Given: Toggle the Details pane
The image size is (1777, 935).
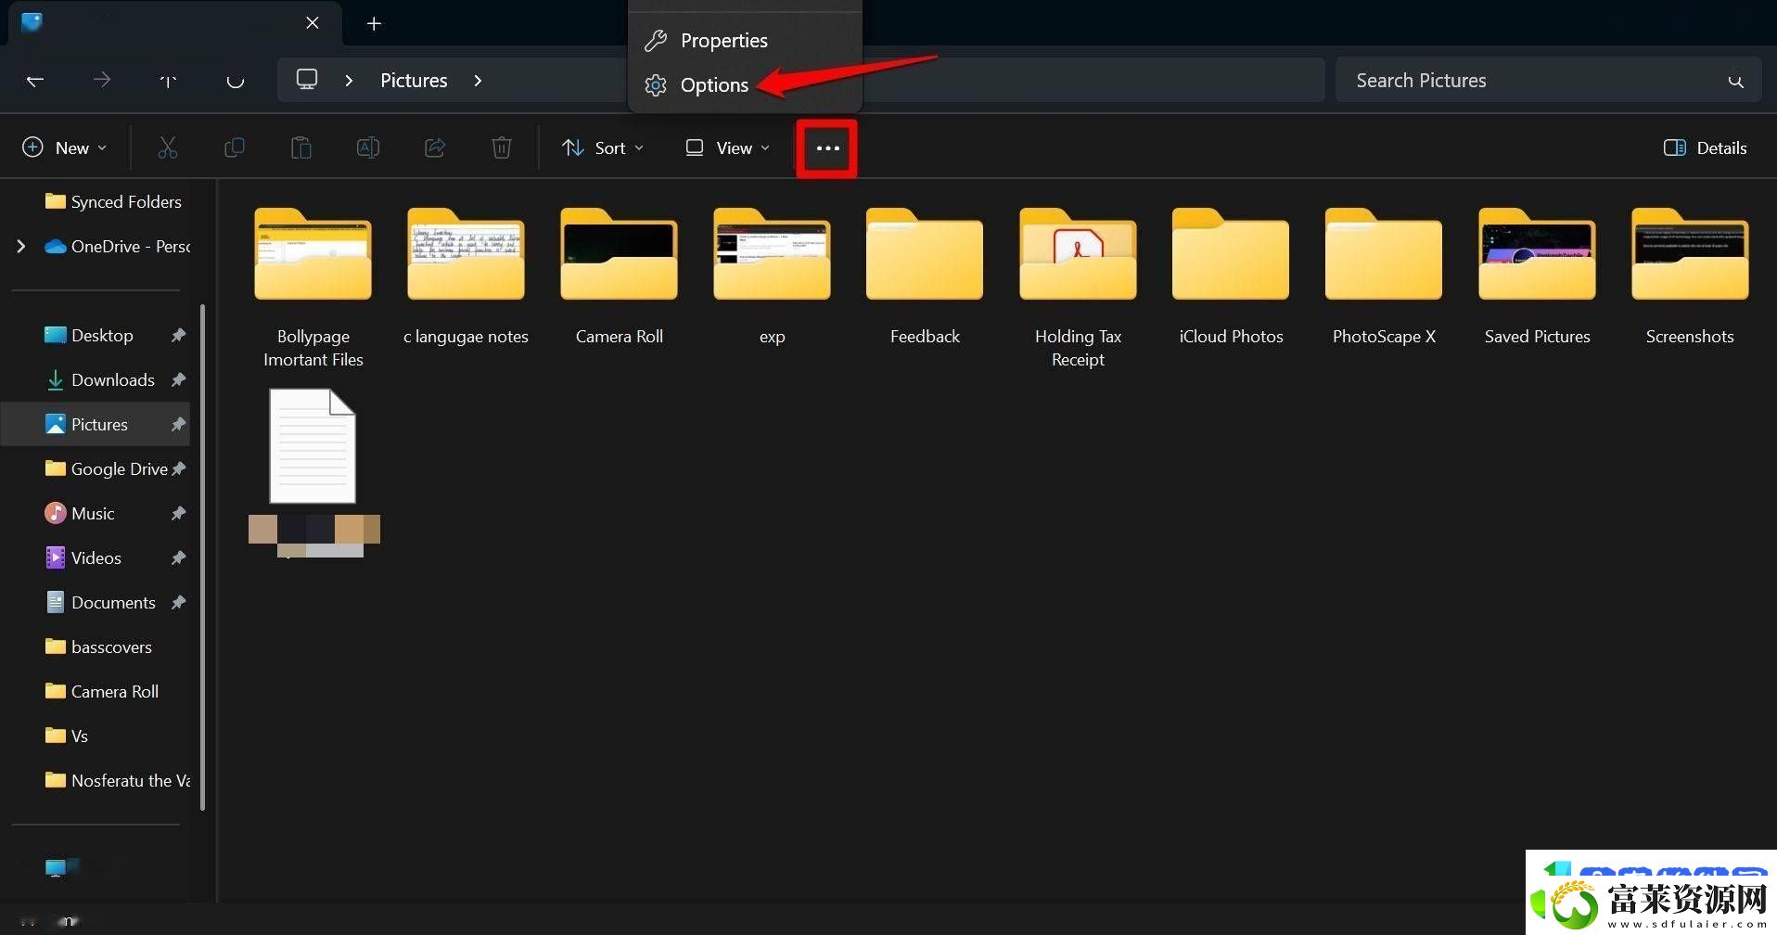Looking at the screenshot, I should (1706, 147).
